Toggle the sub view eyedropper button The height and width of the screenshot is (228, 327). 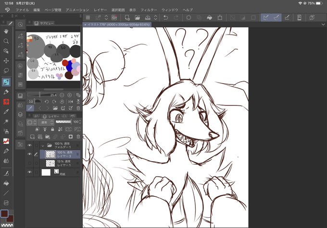30,108
